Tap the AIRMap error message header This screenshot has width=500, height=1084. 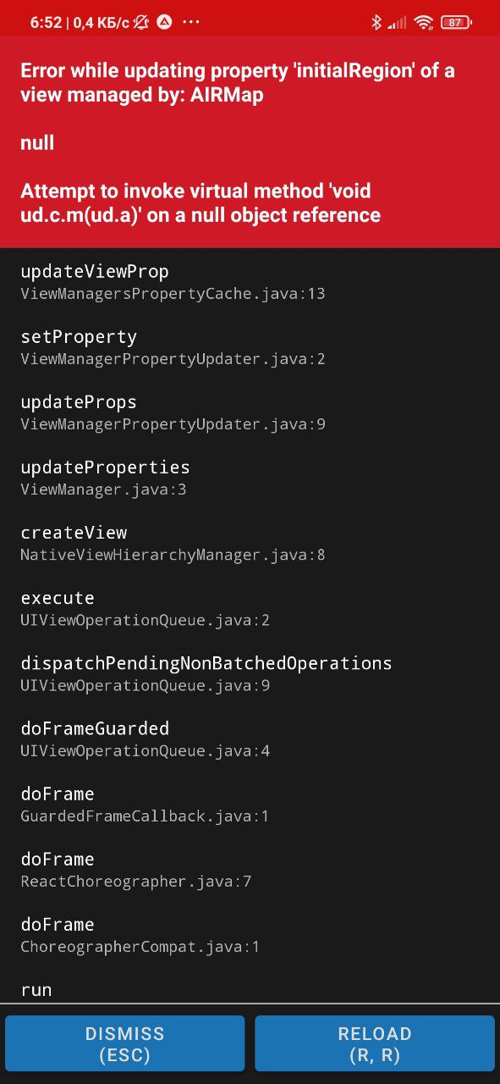238,82
